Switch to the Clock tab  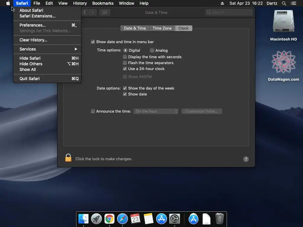(183, 28)
